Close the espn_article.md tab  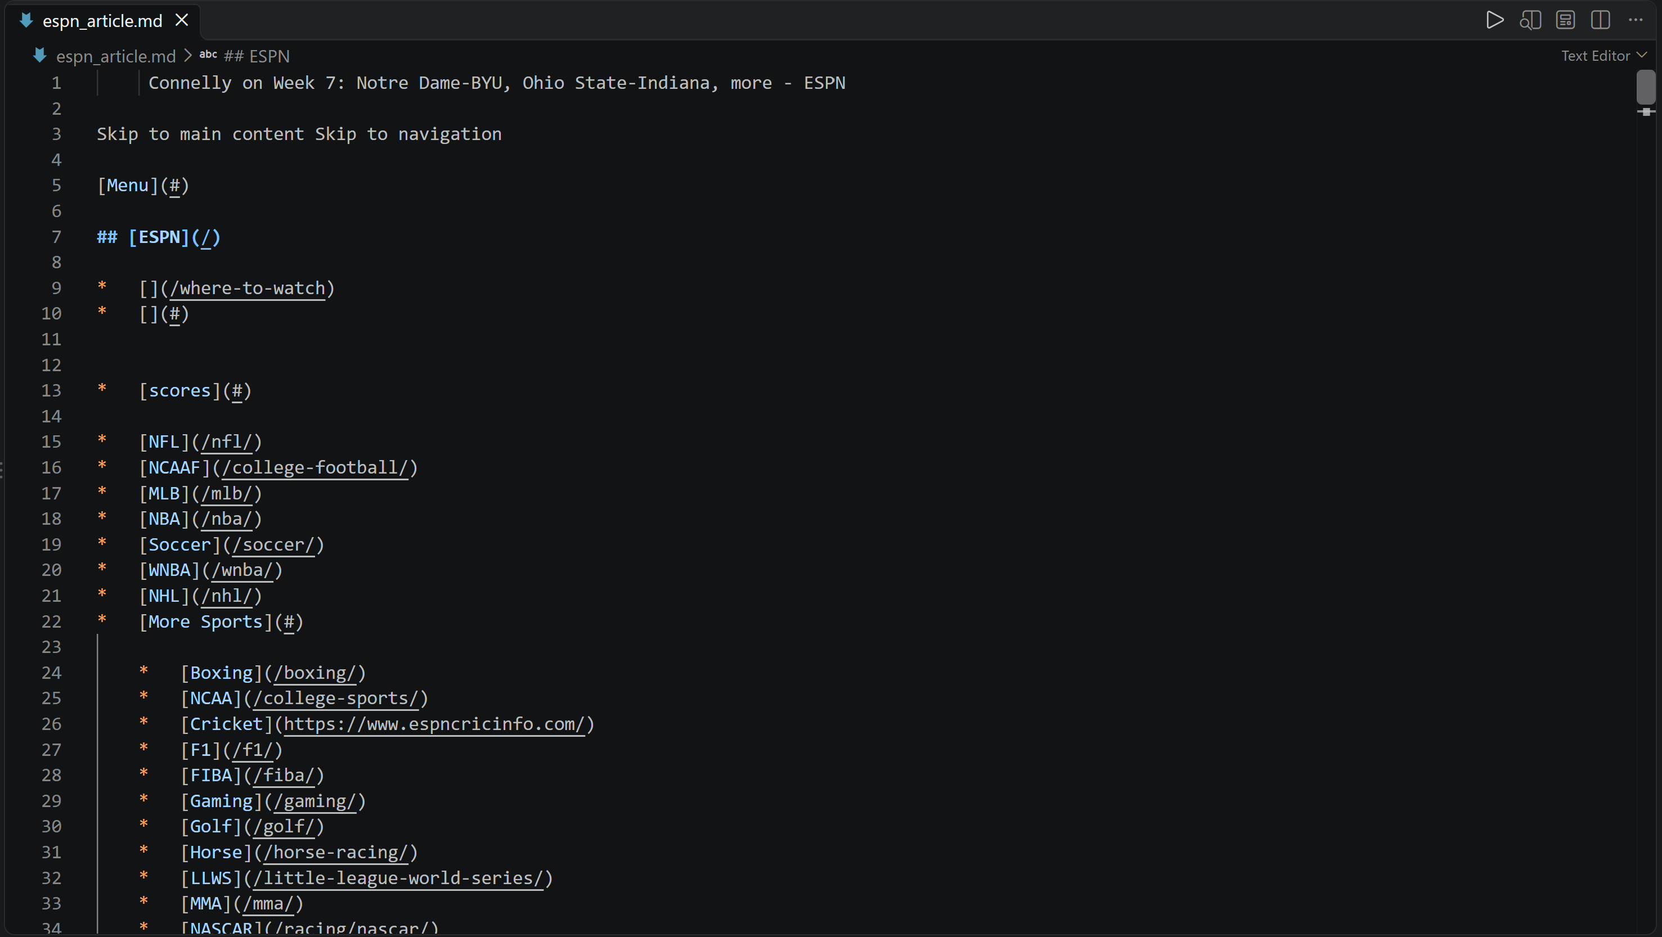[x=182, y=21]
